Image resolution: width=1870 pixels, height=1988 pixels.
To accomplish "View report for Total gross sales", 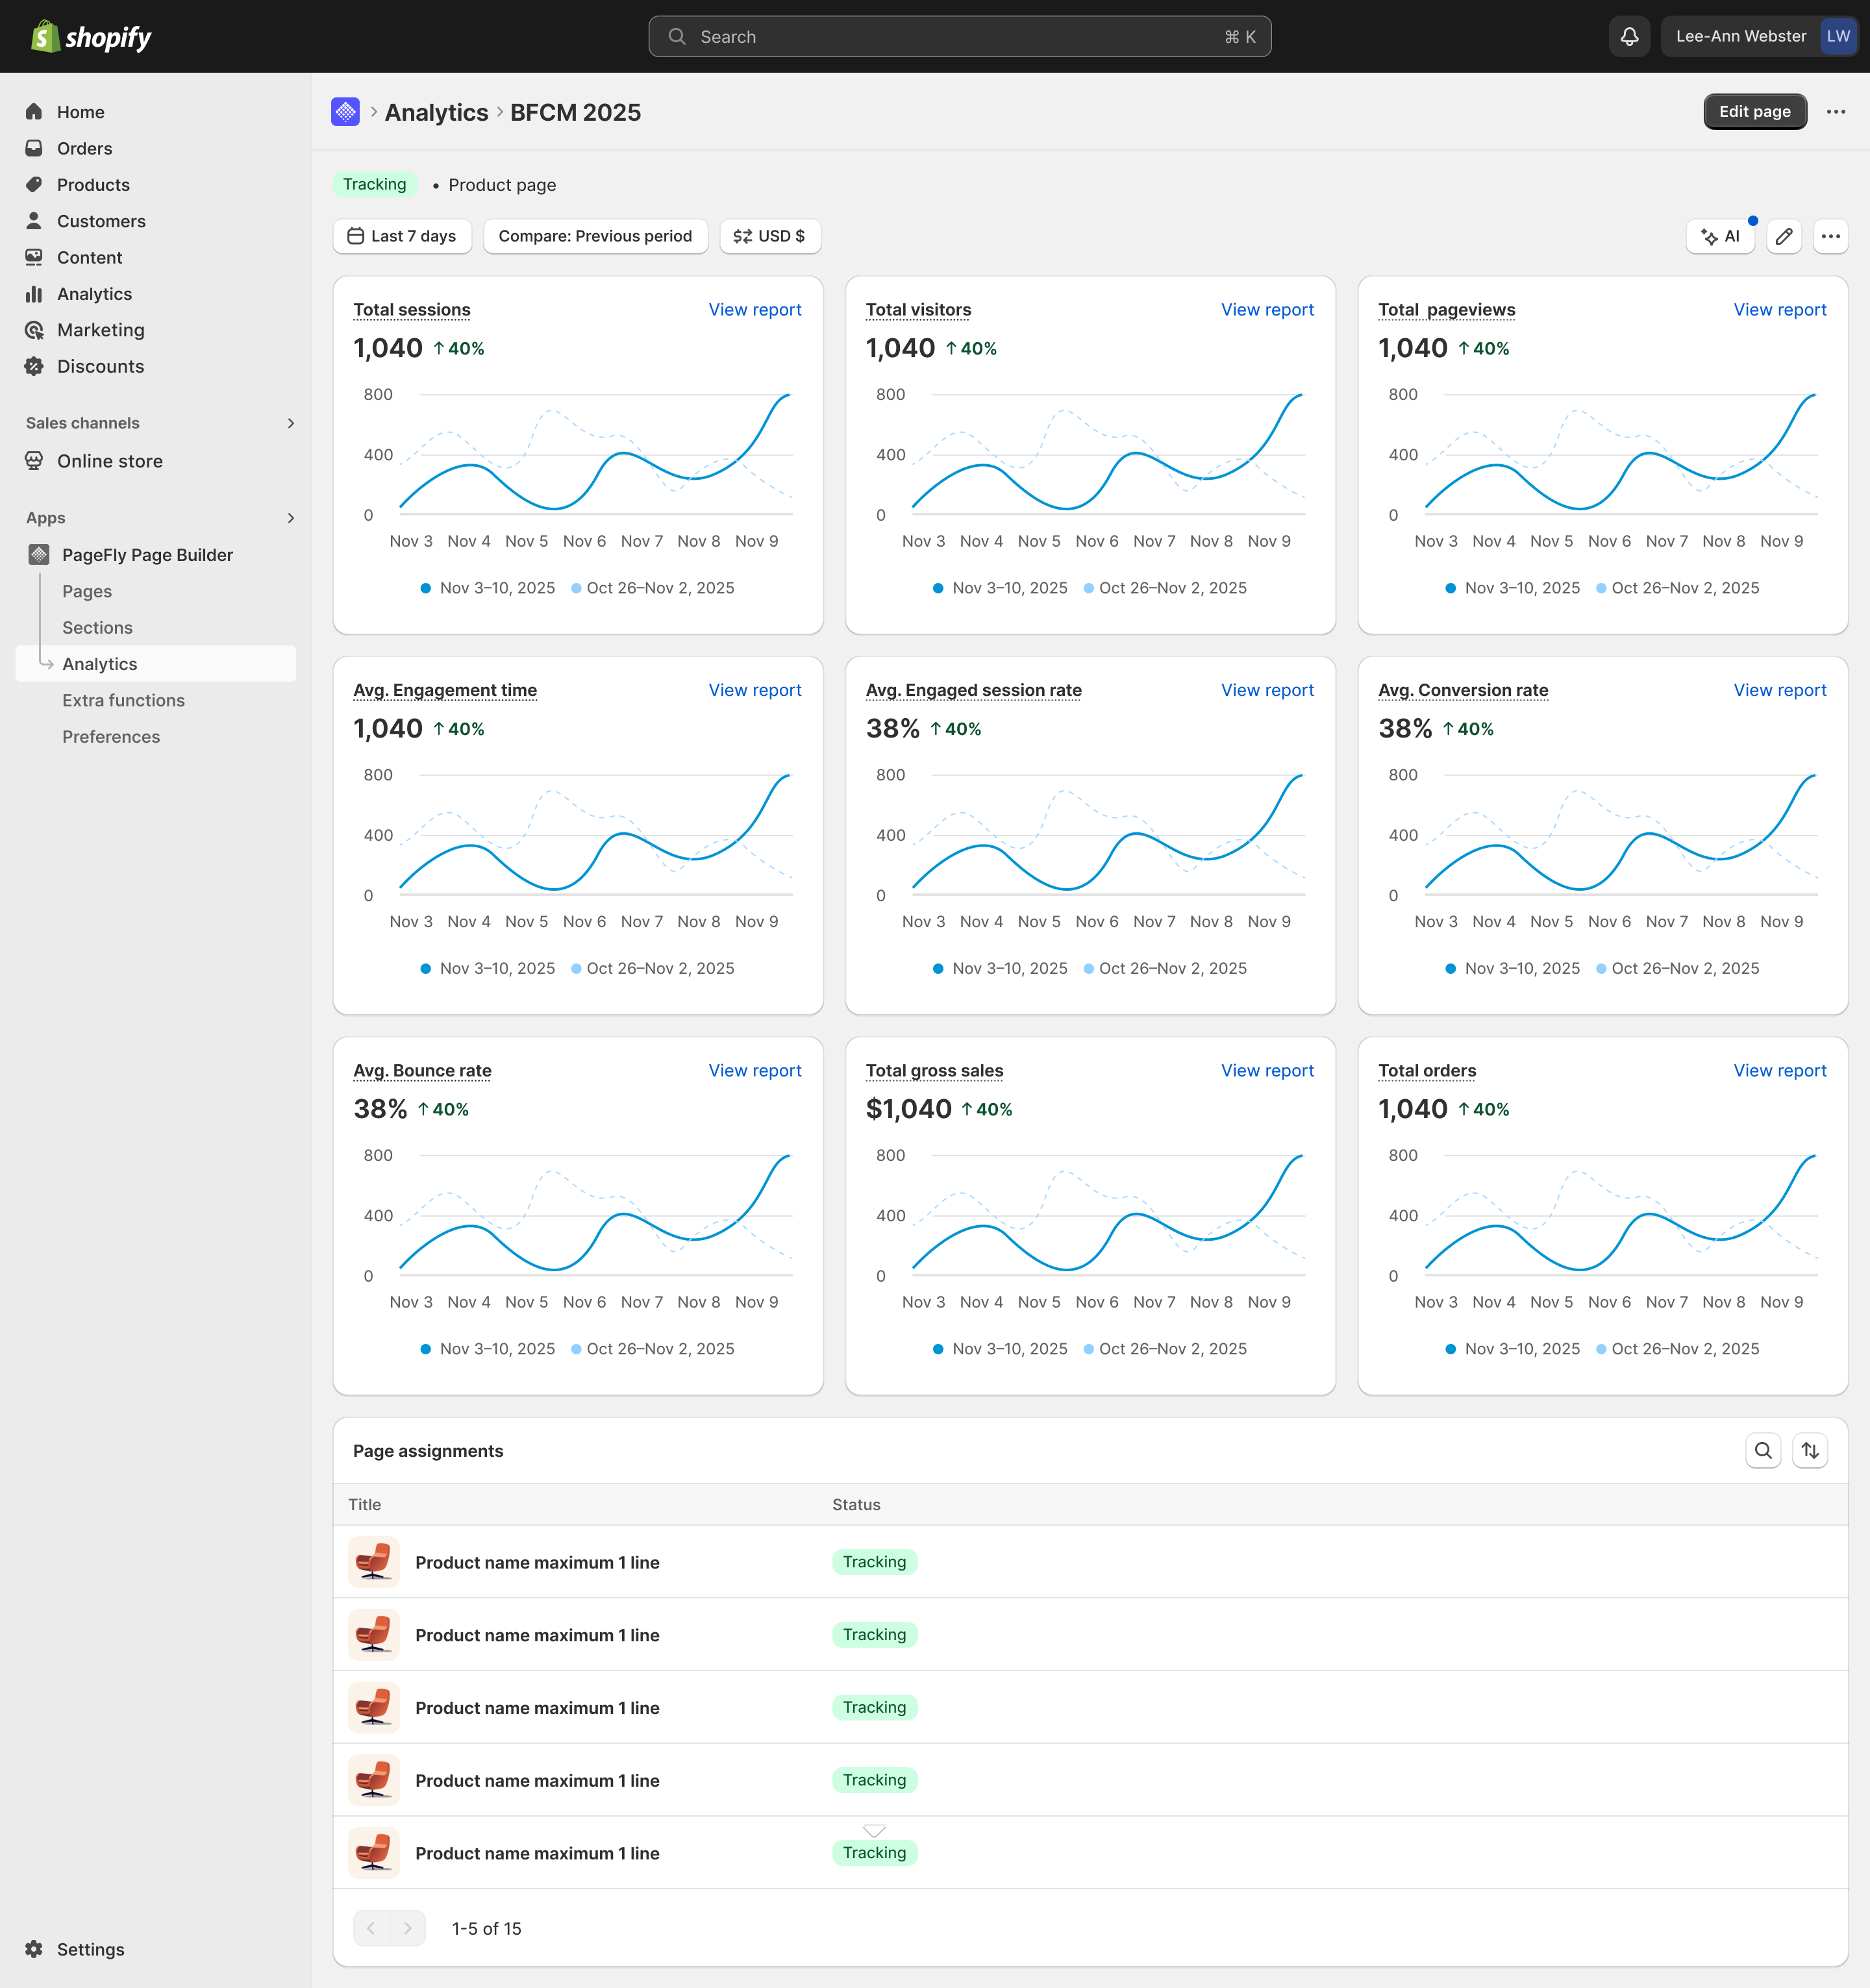I will click(x=1267, y=1070).
